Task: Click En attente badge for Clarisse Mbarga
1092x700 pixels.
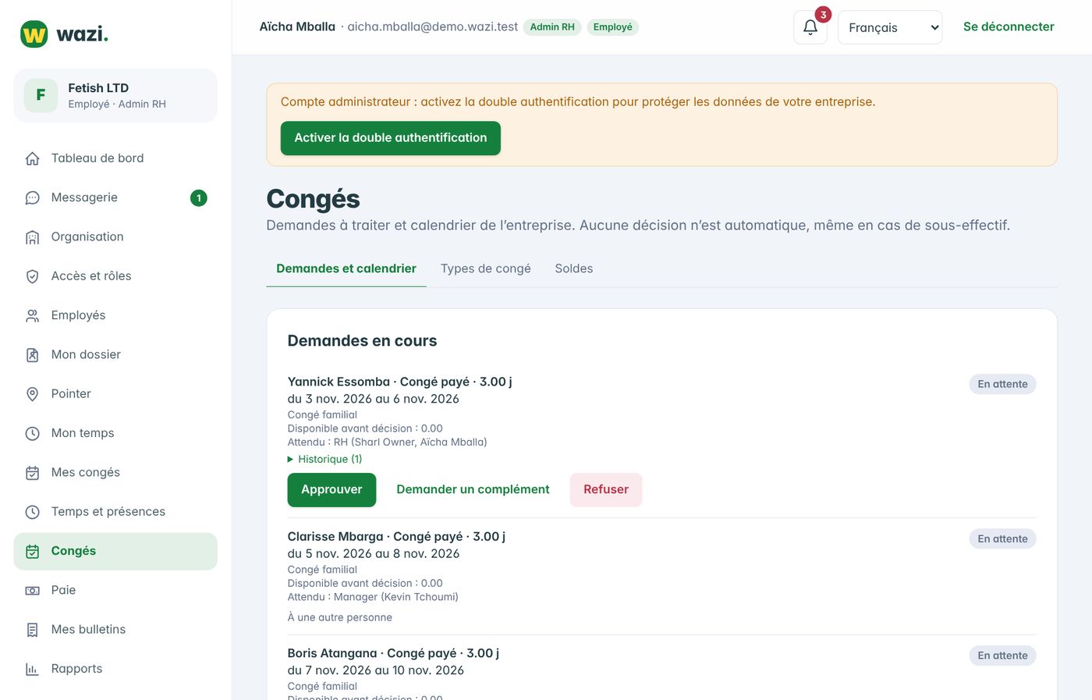Action: click(x=1002, y=538)
